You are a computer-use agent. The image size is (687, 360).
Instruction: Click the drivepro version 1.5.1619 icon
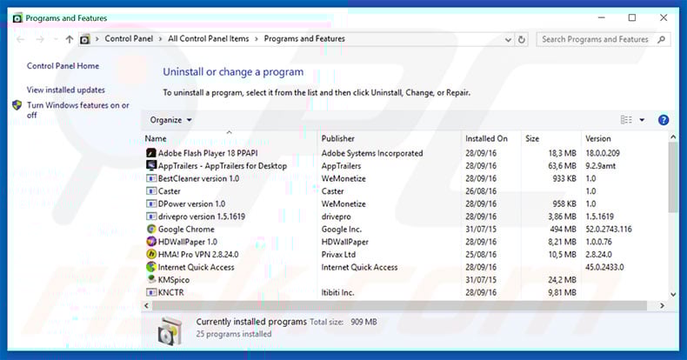point(151,217)
